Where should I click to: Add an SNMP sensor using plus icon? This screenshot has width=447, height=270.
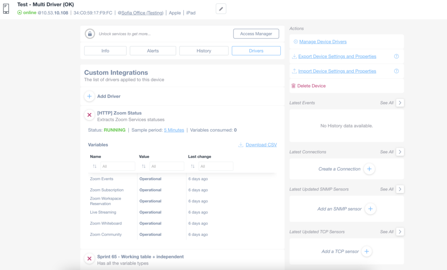click(x=370, y=209)
